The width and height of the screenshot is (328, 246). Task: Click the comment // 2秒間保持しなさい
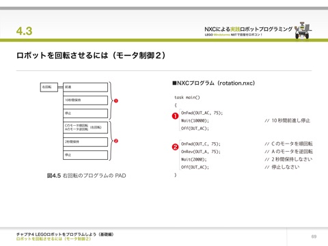pyautogui.click(x=288, y=159)
